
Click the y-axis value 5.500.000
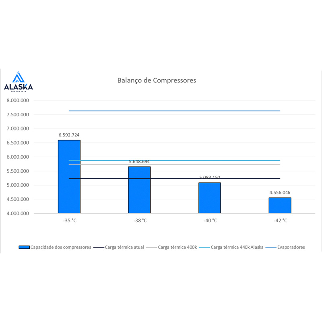pos(18,171)
